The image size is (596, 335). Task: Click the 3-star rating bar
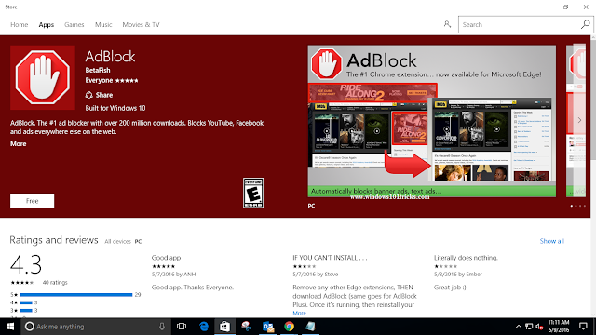pyautogui.click(x=26, y=311)
